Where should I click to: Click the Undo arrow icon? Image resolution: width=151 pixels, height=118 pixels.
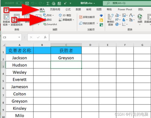tap(33, 3)
